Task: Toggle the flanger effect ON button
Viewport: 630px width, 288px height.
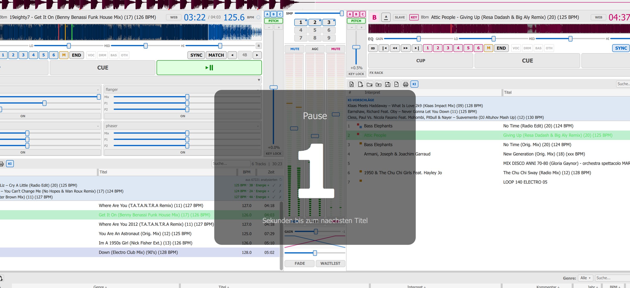Action: pyautogui.click(x=183, y=116)
